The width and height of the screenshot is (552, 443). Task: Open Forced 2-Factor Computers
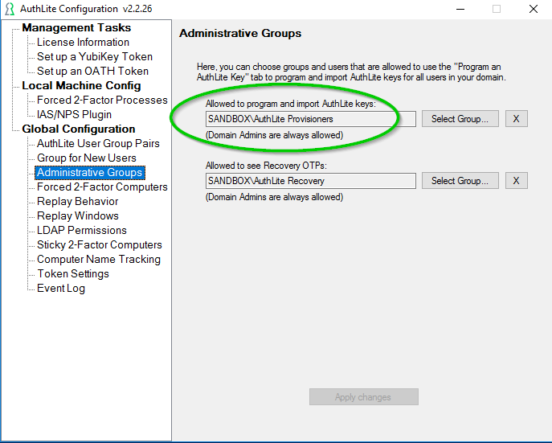click(x=102, y=187)
